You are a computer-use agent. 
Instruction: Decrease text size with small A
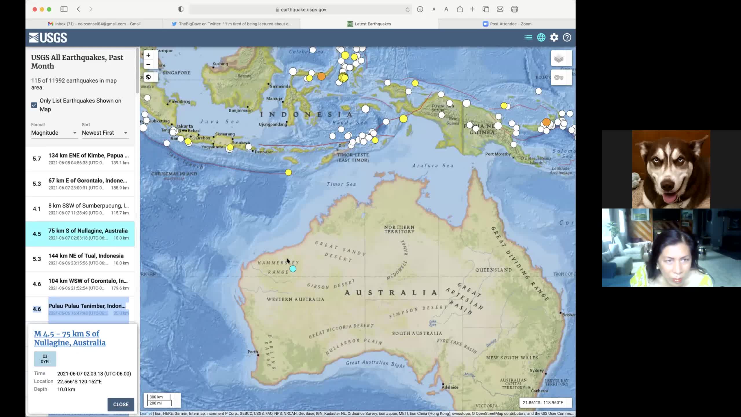click(434, 9)
